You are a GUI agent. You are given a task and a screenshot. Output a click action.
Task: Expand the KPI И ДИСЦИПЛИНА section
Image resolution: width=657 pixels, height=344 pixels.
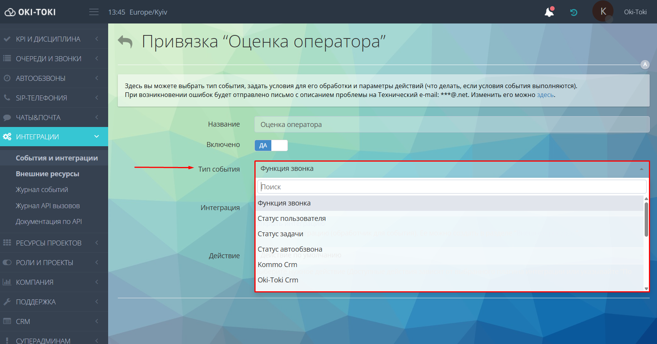[x=48, y=39]
